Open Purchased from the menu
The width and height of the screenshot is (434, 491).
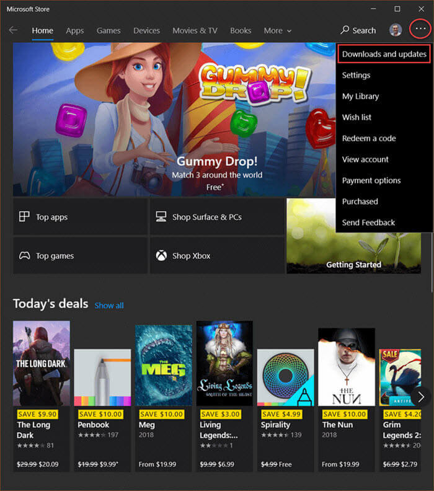[384, 201]
